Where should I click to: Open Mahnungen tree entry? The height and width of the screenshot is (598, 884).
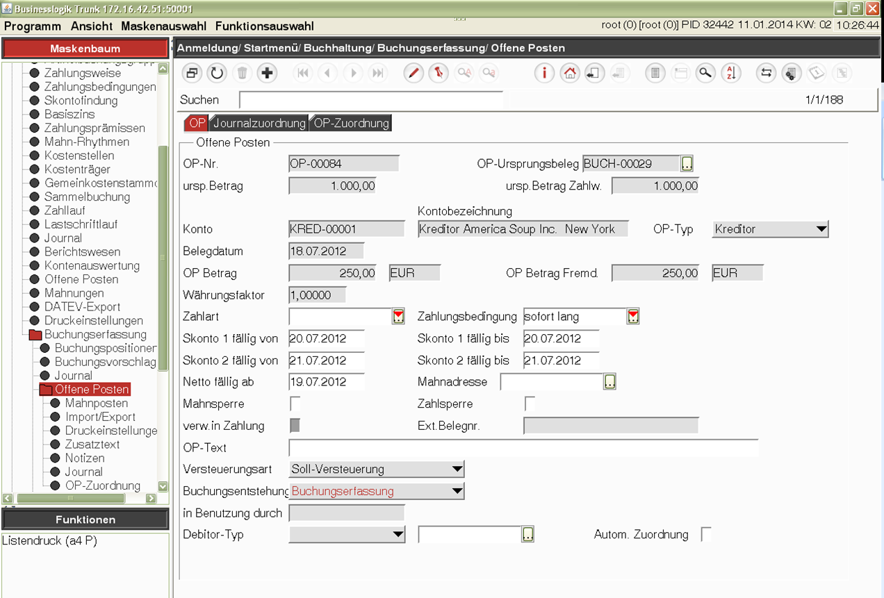(x=74, y=293)
